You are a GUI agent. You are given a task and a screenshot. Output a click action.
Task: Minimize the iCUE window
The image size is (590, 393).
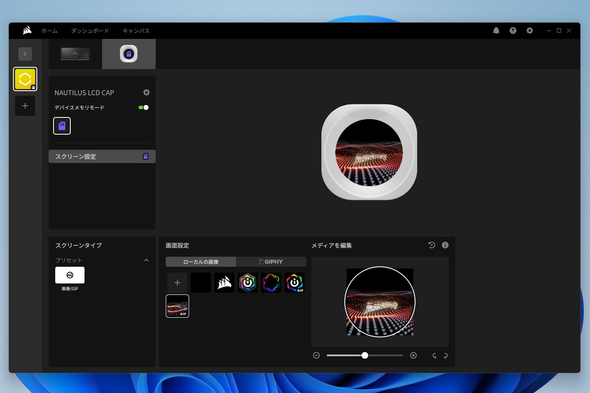(549, 31)
